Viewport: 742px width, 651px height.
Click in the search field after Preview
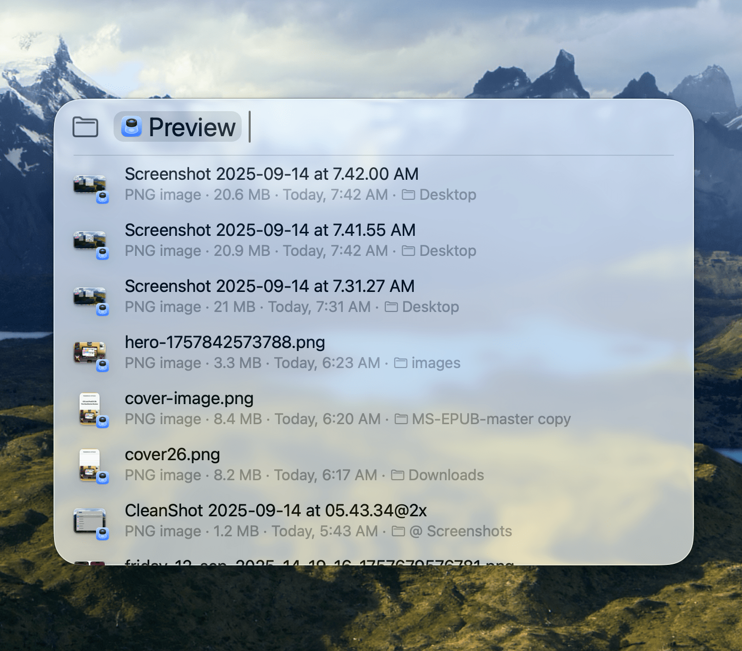tap(460, 127)
